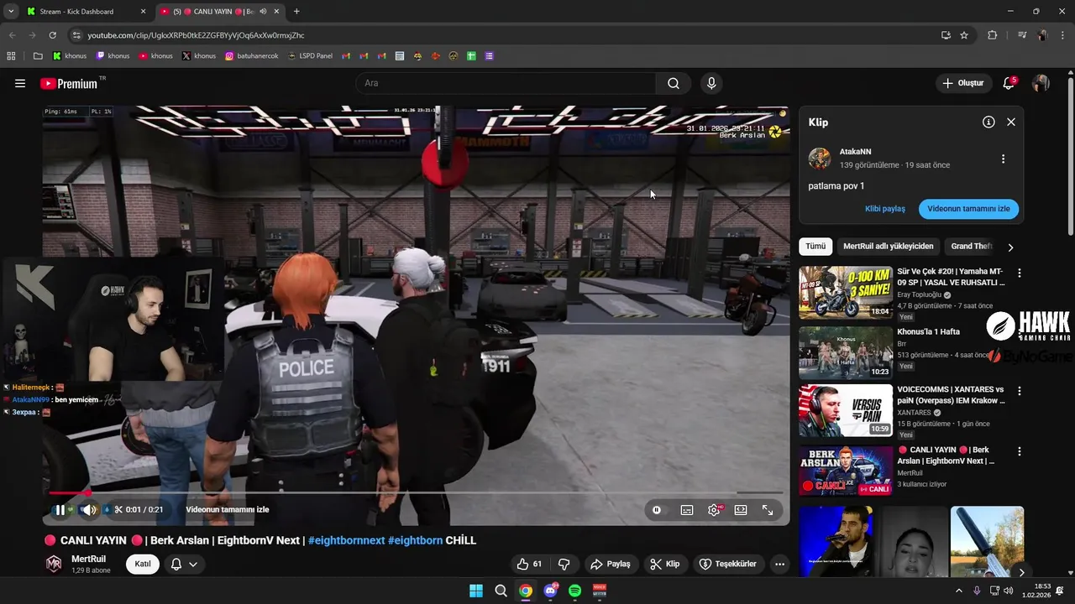Open more options for VOICECOMMS video

(x=1020, y=391)
